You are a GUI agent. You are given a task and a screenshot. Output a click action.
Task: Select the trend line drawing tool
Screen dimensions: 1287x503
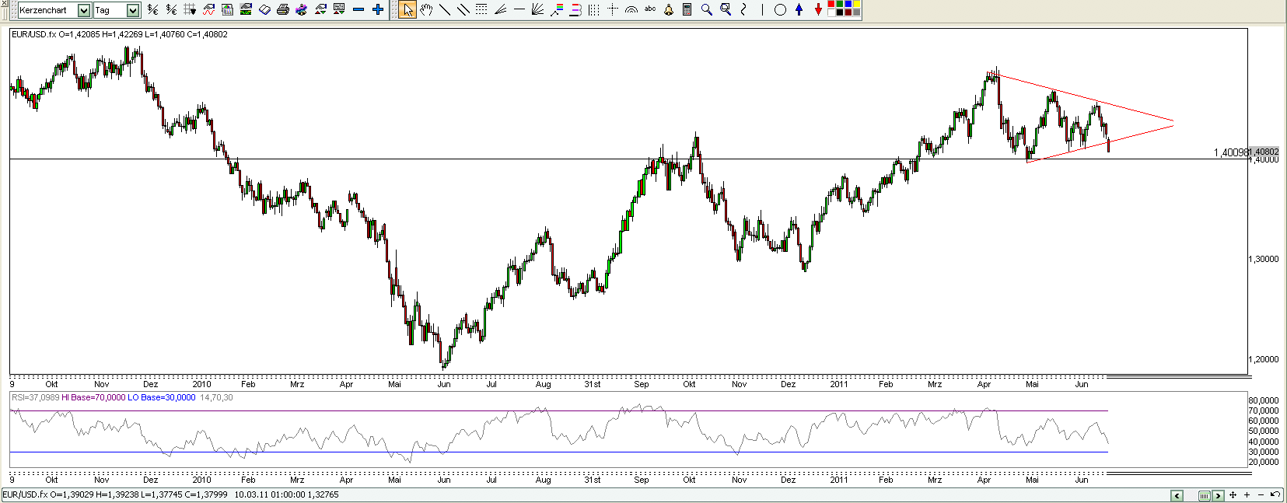(445, 10)
